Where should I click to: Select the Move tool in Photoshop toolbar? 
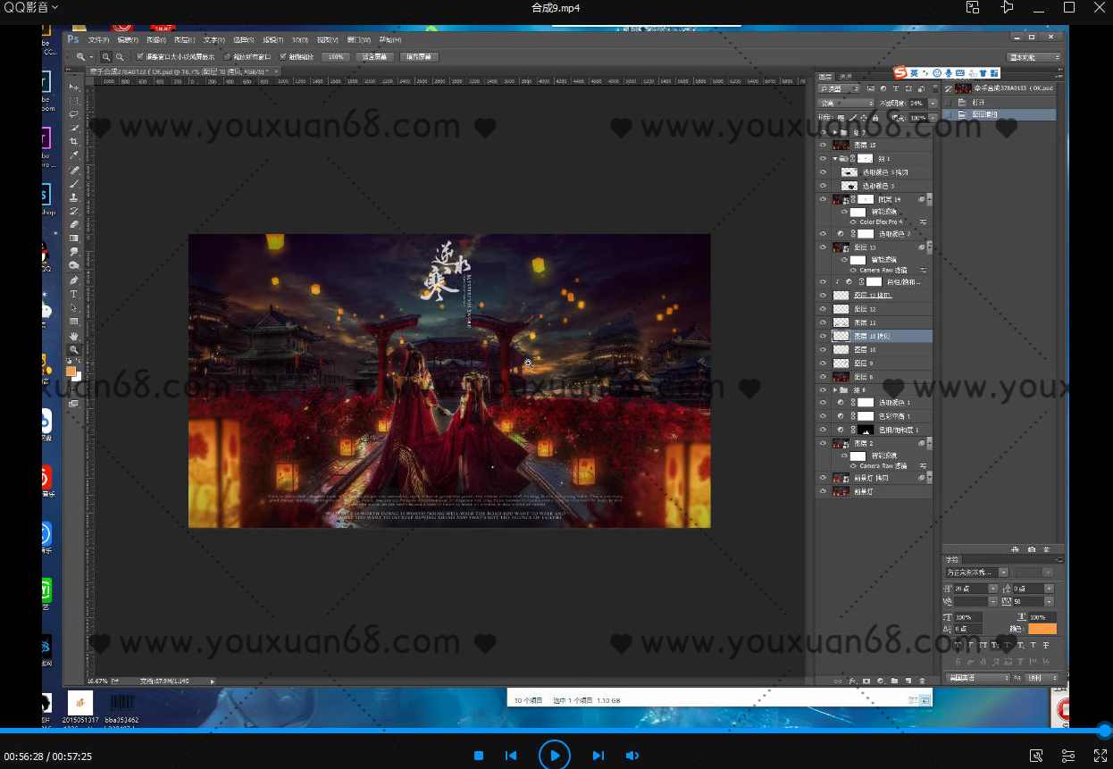point(74,88)
